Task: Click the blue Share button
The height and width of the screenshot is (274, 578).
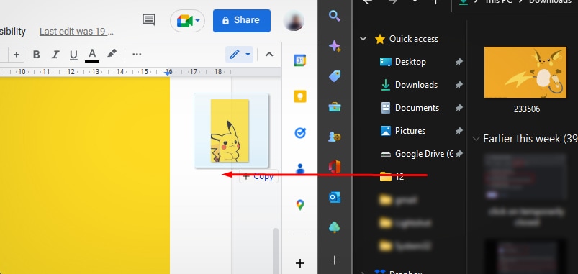Action: [241, 21]
